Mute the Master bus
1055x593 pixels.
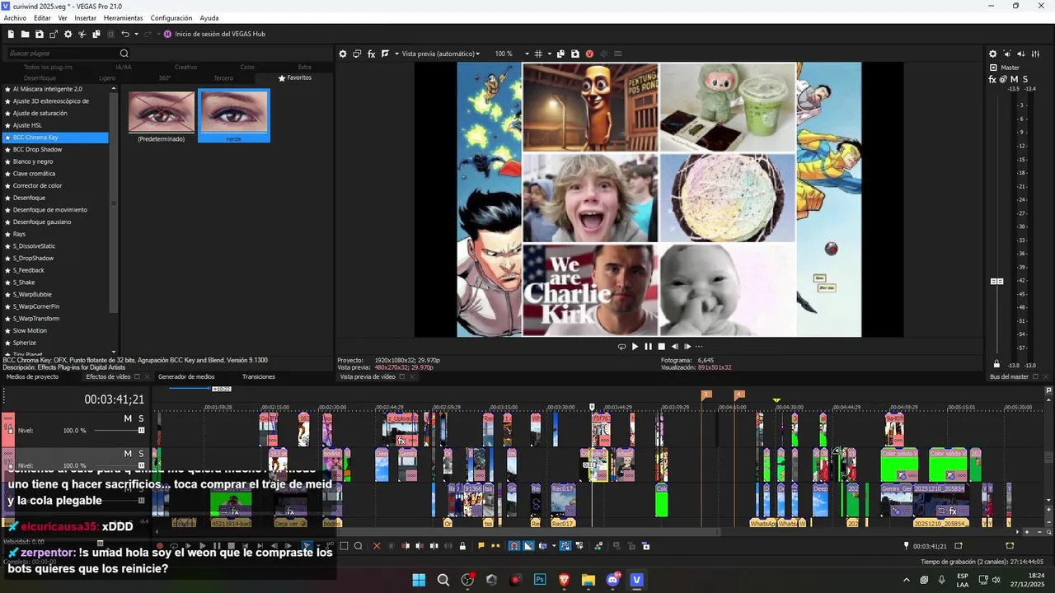(x=1015, y=79)
